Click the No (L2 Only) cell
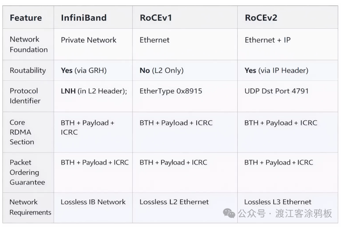Viewport: 343px width, 227px height. point(161,70)
